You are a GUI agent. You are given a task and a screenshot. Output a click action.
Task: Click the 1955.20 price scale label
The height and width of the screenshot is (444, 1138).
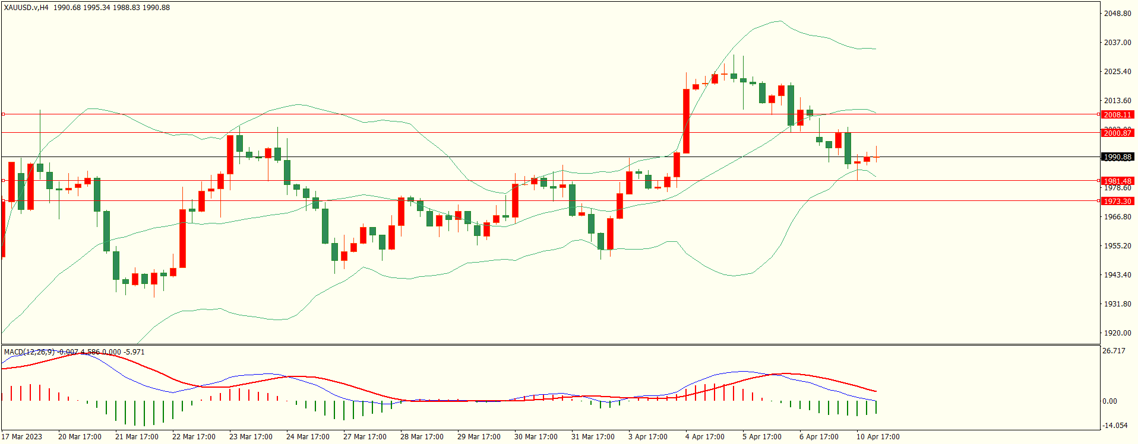(x=1117, y=246)
